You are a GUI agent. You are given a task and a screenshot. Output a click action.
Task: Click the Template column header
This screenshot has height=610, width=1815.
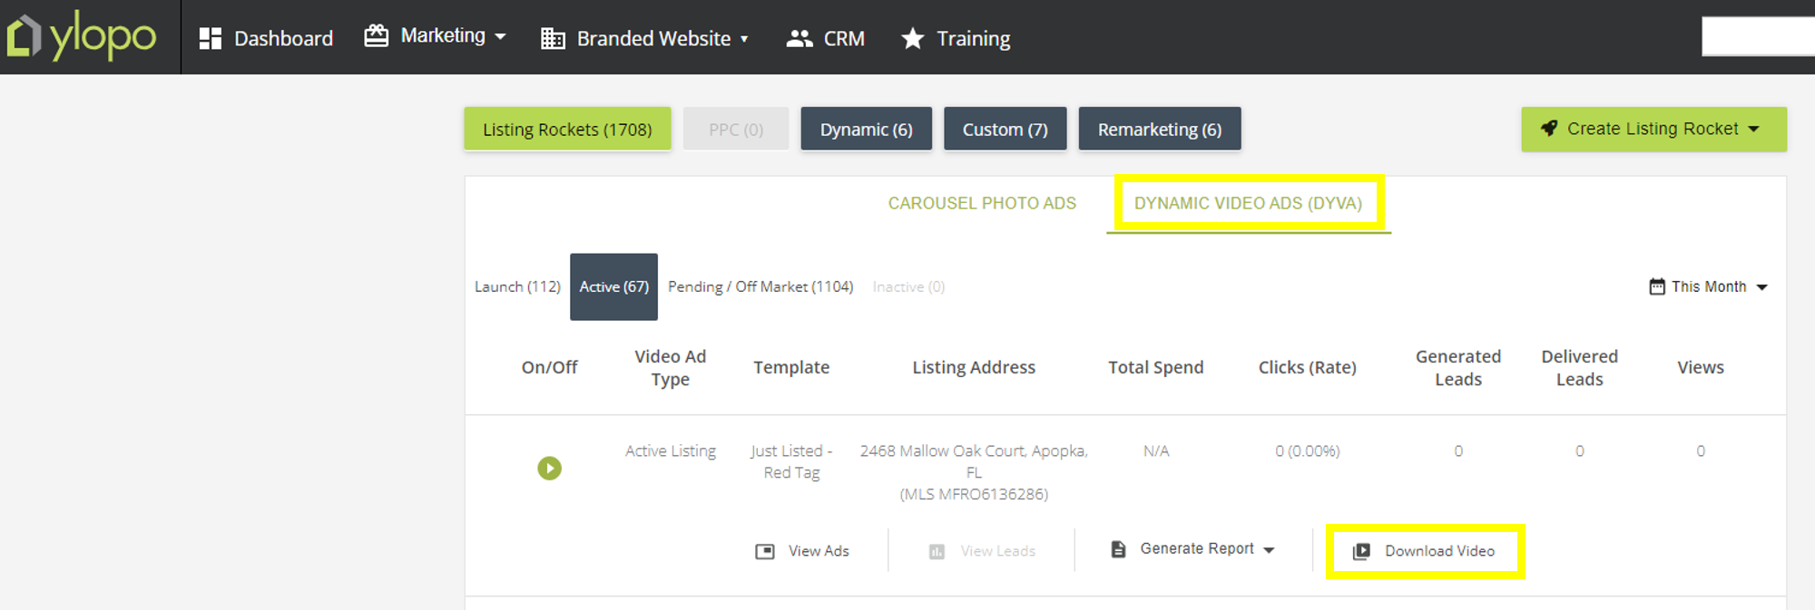(791, 367)
